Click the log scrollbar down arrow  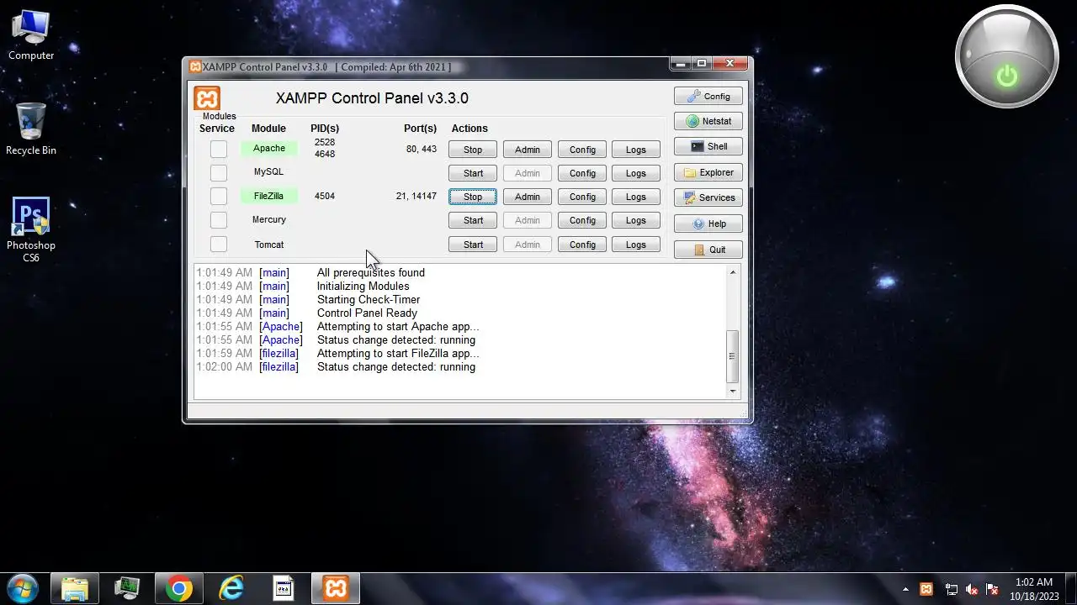click(732, 391)
